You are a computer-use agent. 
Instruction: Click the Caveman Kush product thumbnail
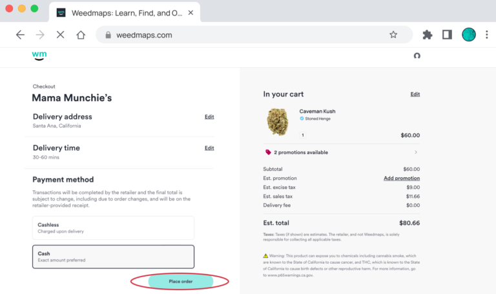(x=278, y=122)
